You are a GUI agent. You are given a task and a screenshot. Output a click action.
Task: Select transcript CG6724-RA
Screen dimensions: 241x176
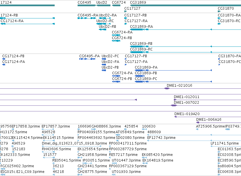(x=122, y=32)
